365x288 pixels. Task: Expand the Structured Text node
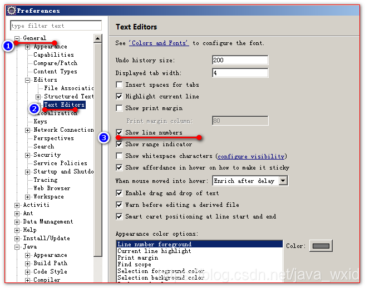coord(38,97)
